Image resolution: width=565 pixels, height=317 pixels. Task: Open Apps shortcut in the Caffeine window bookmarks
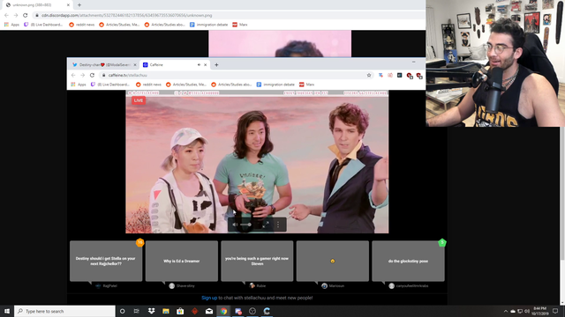[79, 85]
